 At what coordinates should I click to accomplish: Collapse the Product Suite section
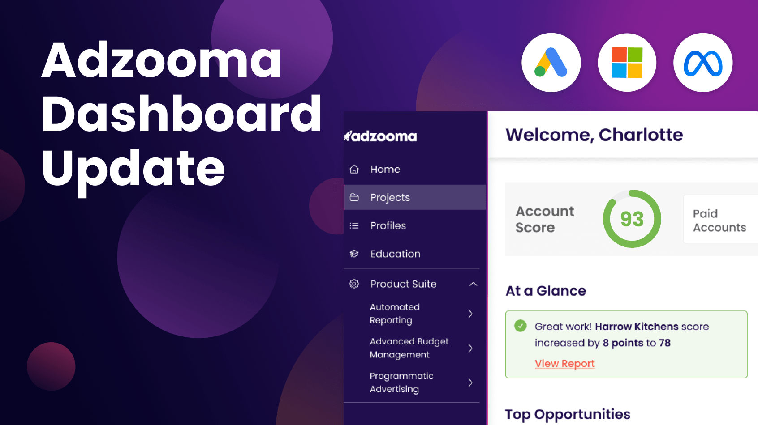pos(473,284)
